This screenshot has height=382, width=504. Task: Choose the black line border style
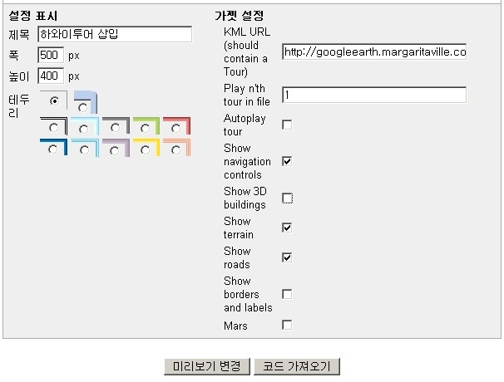(54, 128)
